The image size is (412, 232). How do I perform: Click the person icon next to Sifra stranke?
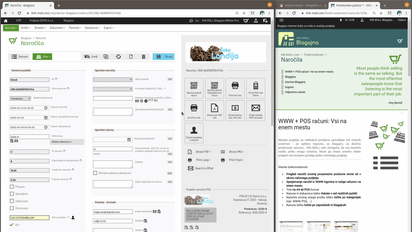tap(73, 217)
